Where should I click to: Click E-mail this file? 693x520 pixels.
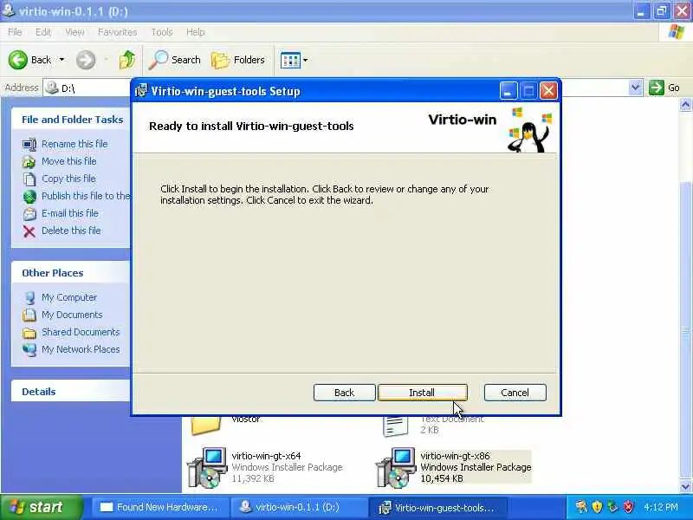pos(70,213)
